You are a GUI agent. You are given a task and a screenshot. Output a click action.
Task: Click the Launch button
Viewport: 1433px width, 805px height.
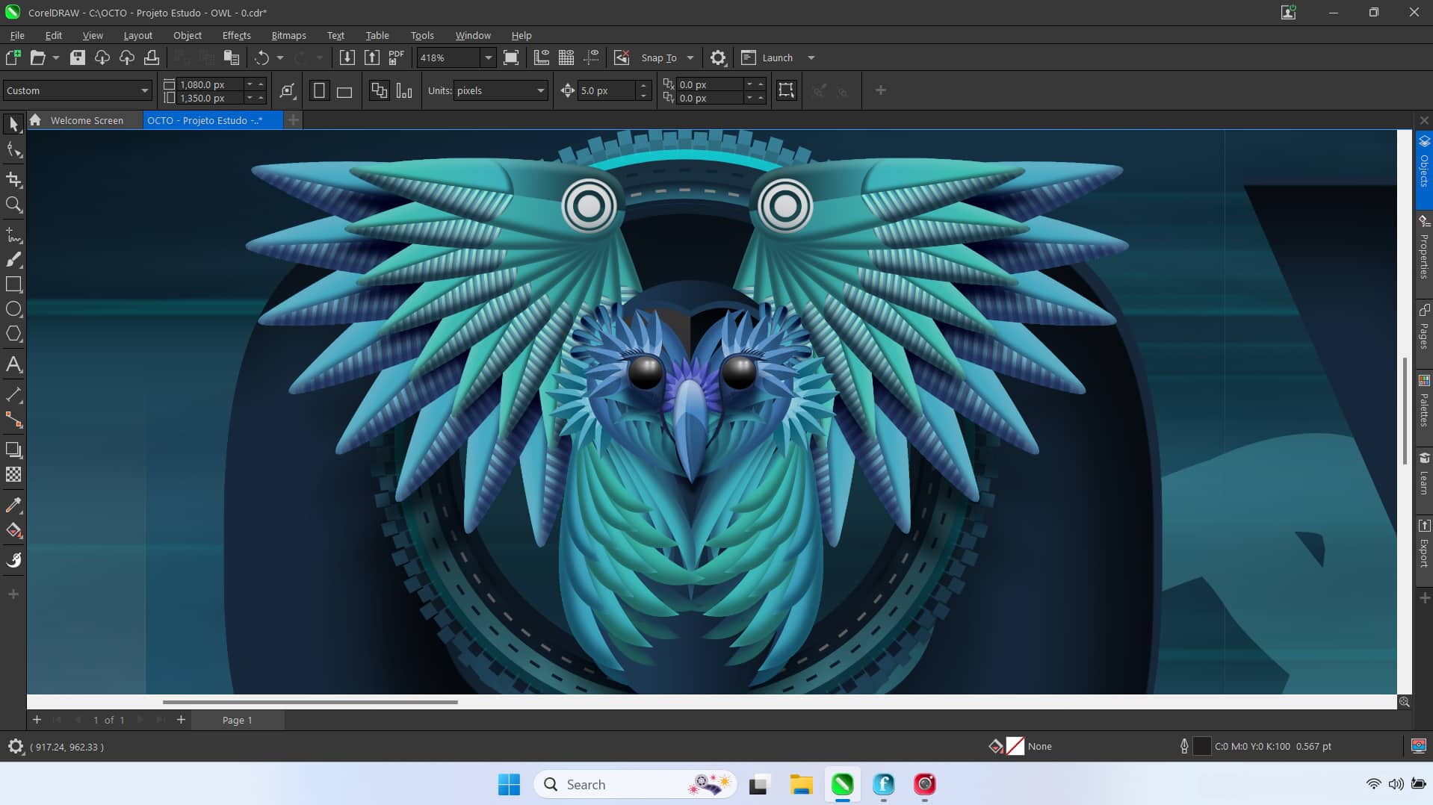coord(777,57)
